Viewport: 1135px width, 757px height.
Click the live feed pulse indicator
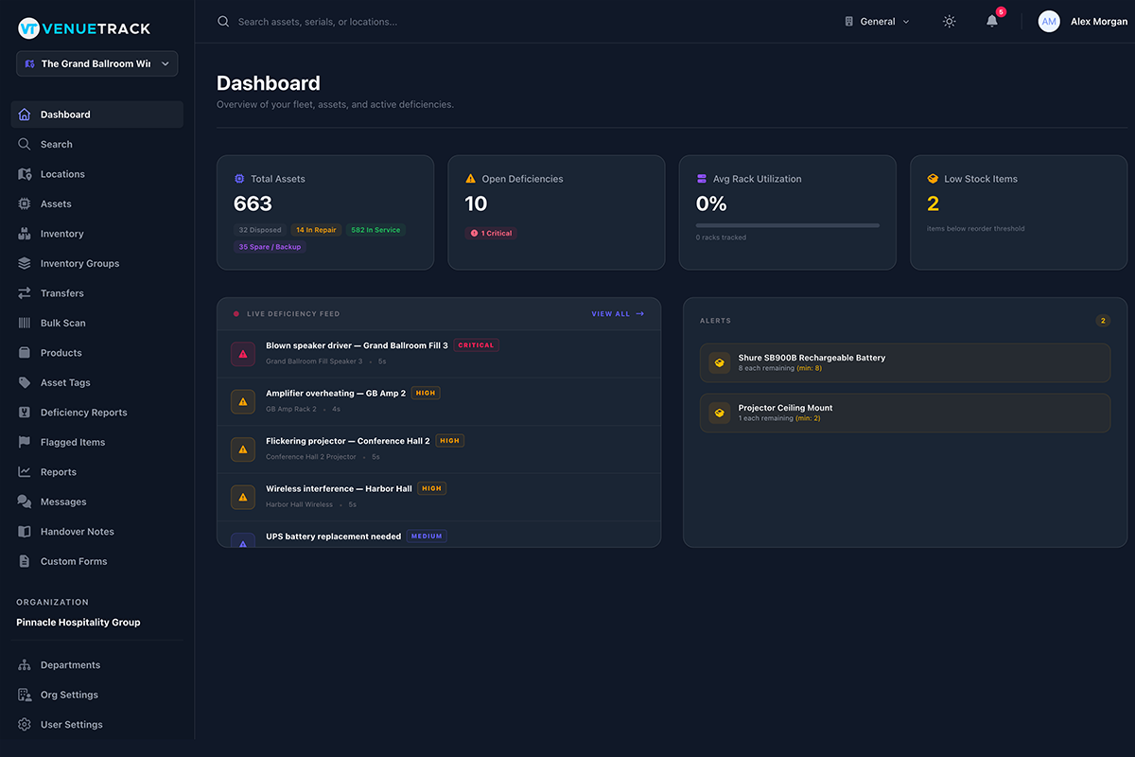pos(235,313)
